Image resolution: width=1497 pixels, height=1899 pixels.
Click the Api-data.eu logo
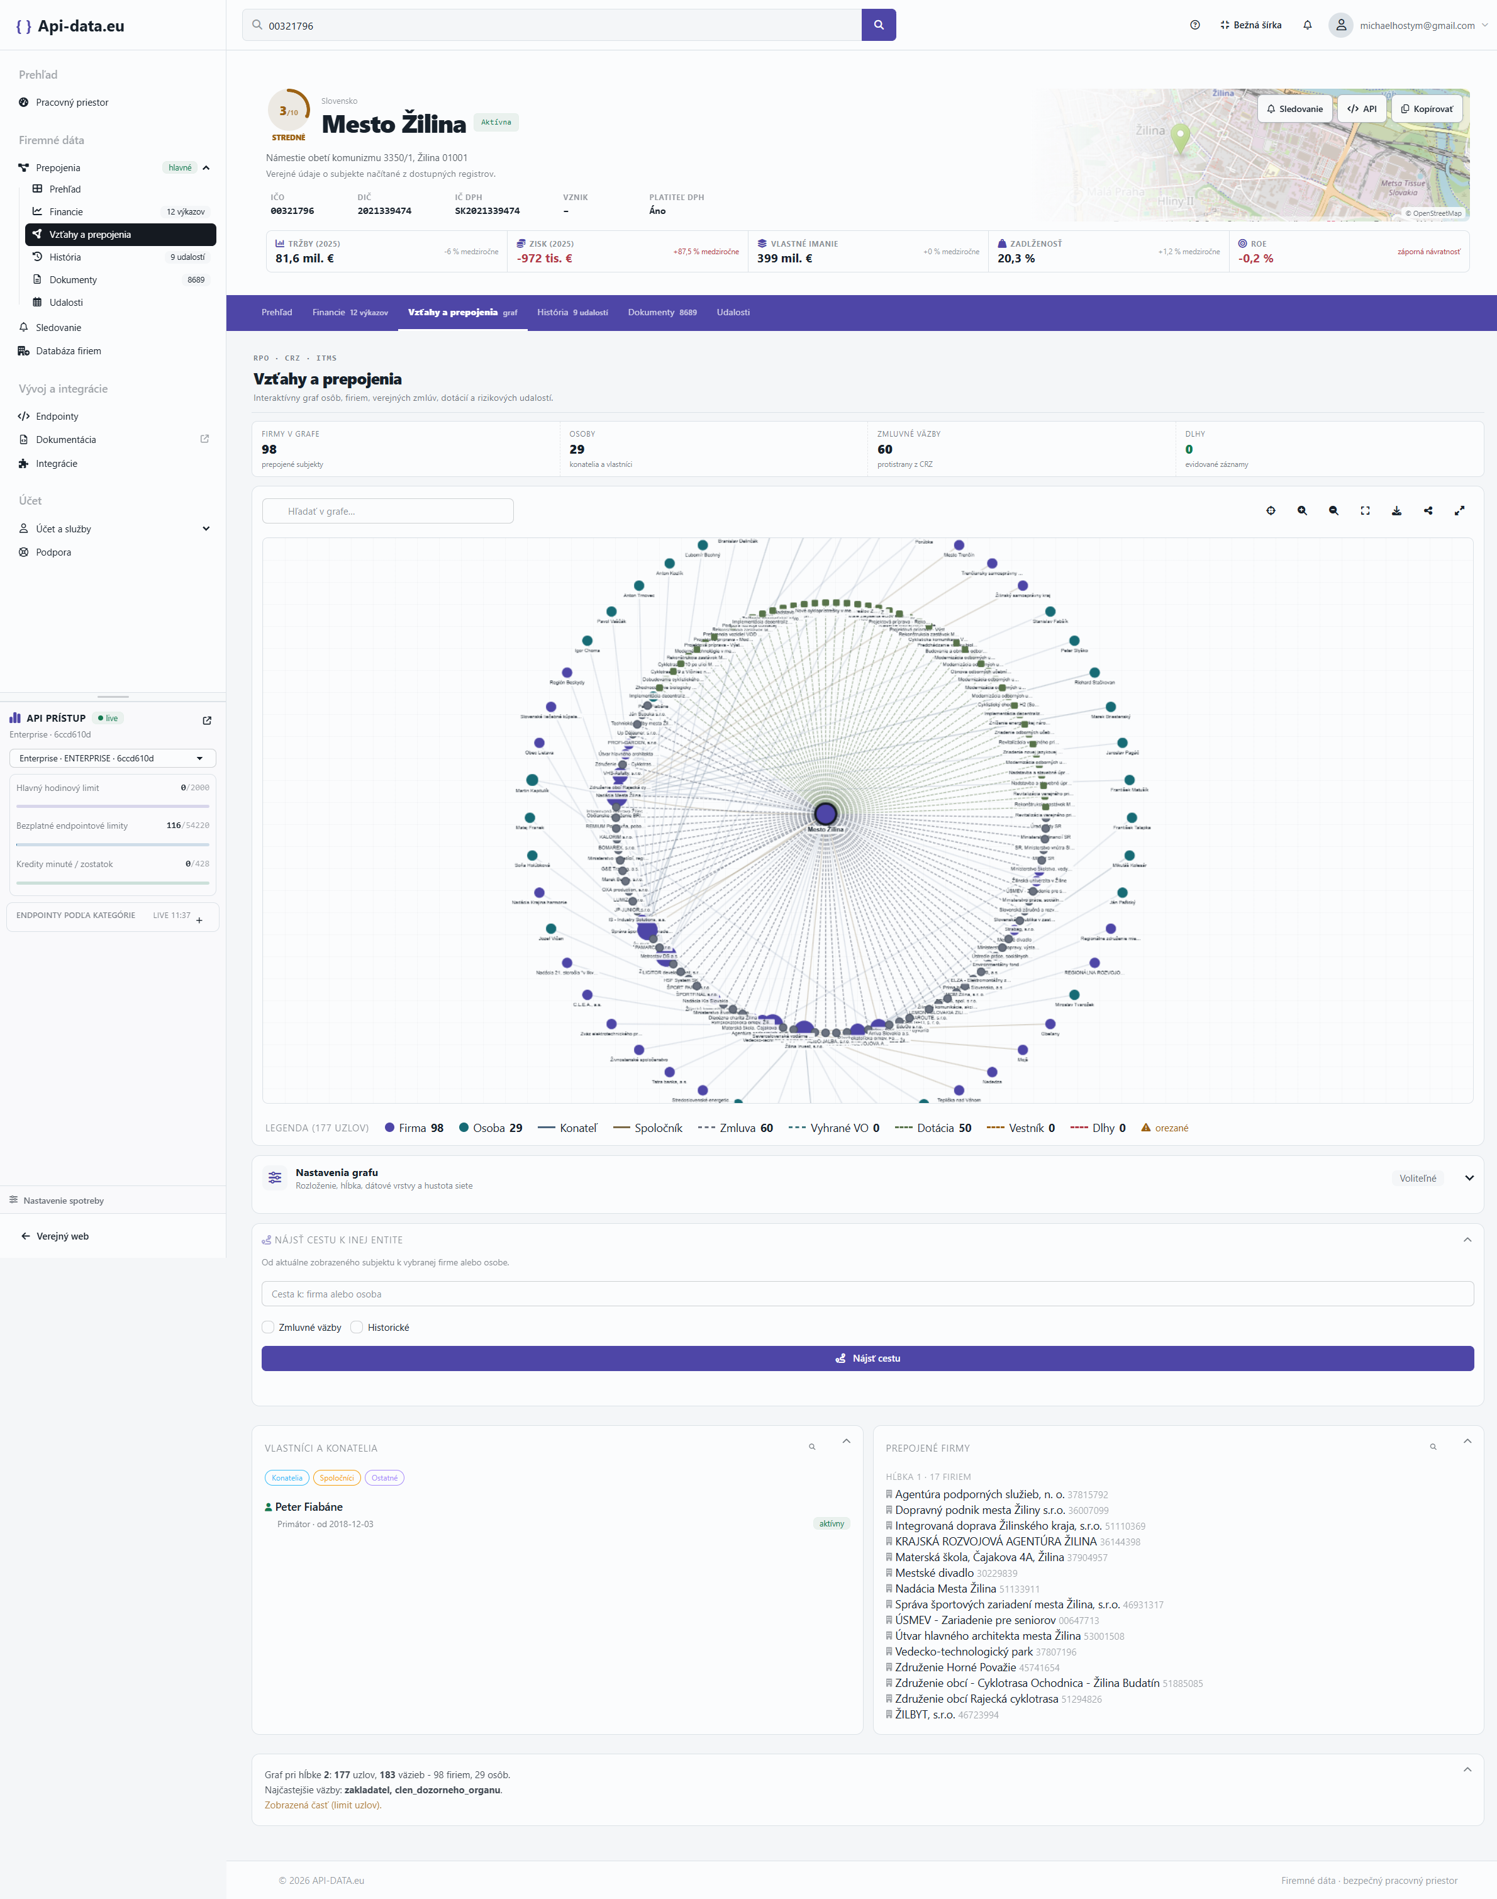[70, 26]
